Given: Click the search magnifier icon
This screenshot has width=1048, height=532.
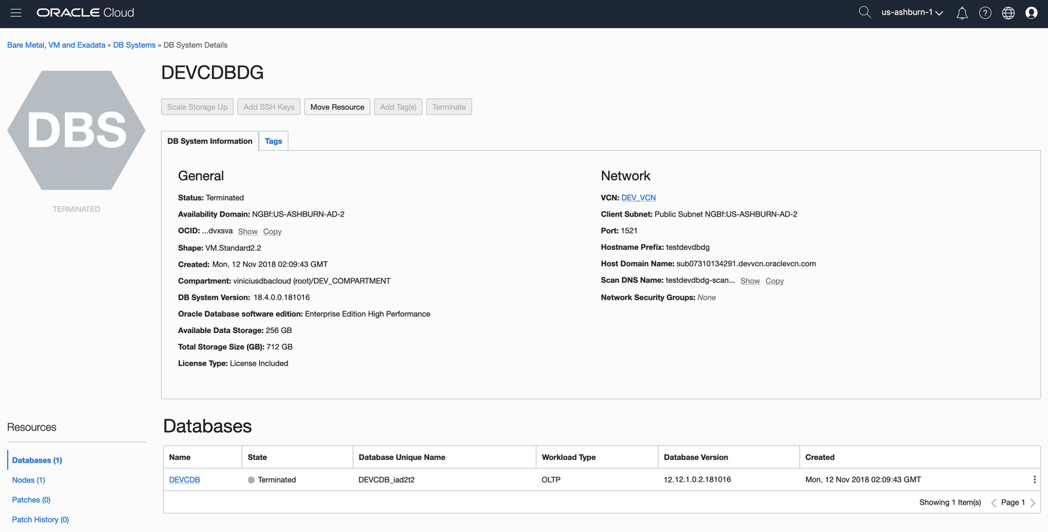Looking at the screenshot, I should pos(865,12).
